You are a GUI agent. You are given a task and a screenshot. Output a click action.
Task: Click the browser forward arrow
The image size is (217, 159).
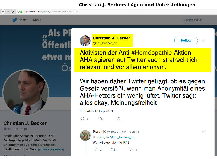click(8, 12)
